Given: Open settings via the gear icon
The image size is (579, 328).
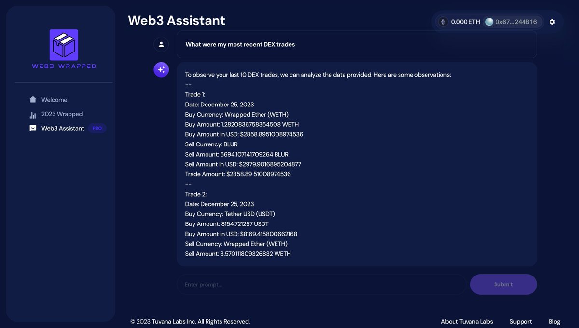Looking at the screenshot, I should coord(552,22).
